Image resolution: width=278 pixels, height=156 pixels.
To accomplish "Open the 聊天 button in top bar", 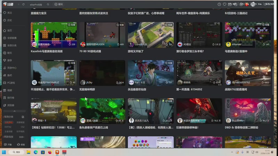I will point(59,4).
